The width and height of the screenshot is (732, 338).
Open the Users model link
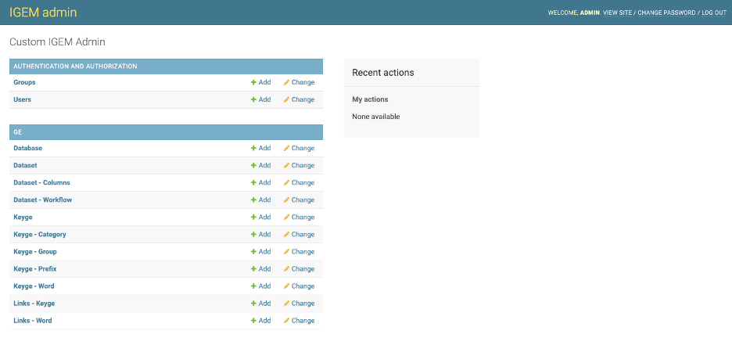point(23,99)
